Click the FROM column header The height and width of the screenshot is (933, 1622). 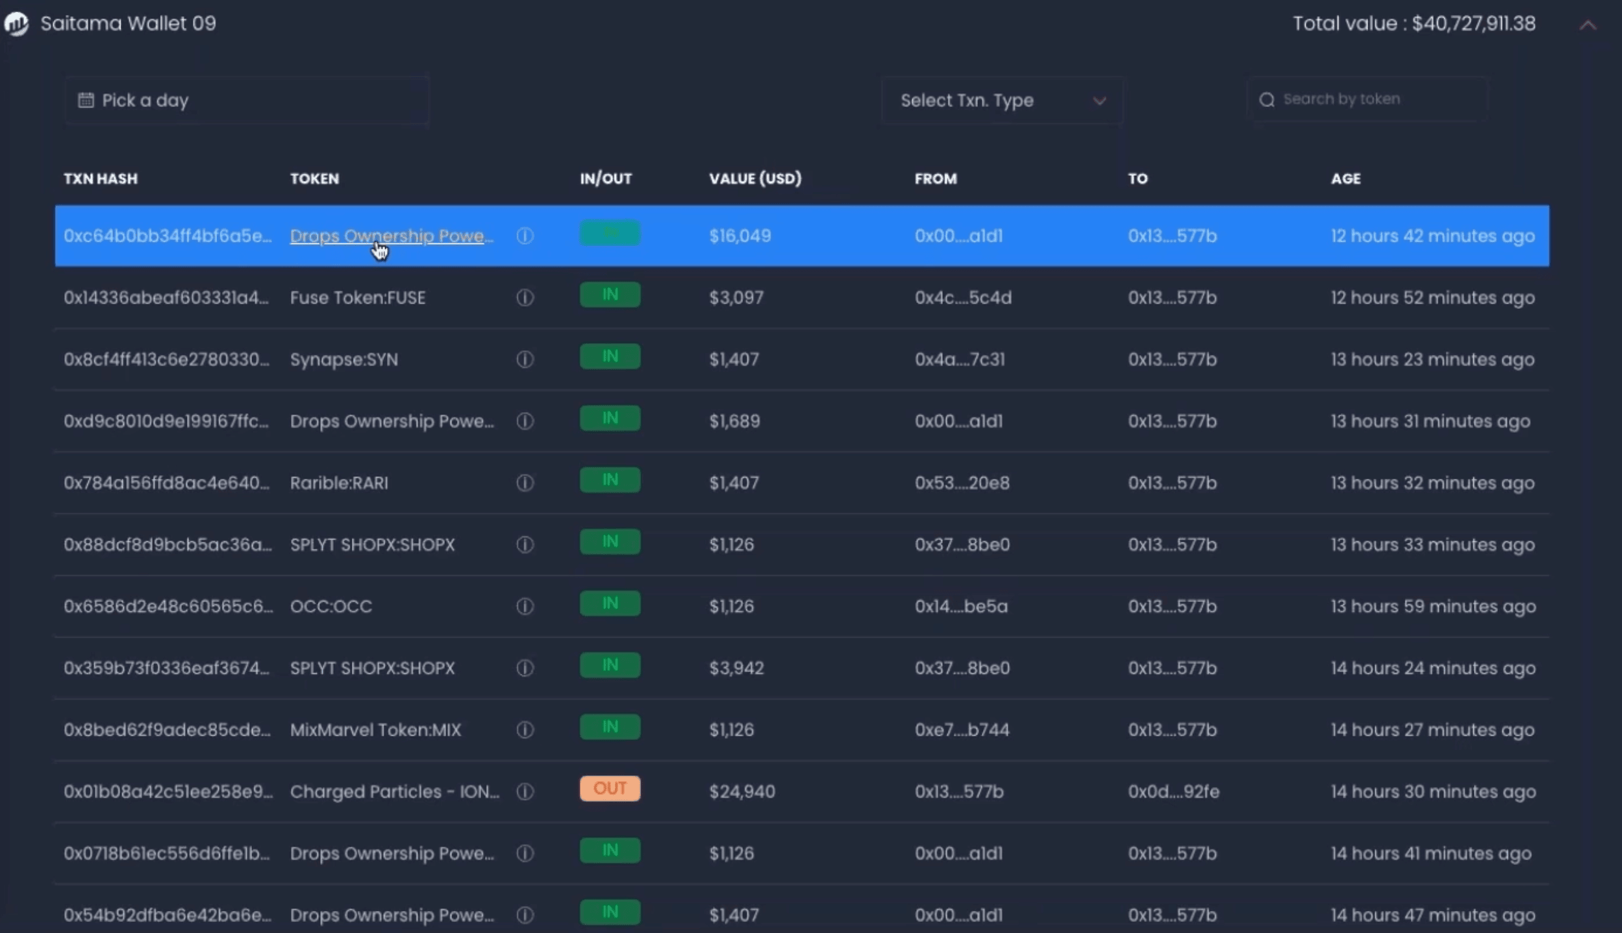[936, 178]
